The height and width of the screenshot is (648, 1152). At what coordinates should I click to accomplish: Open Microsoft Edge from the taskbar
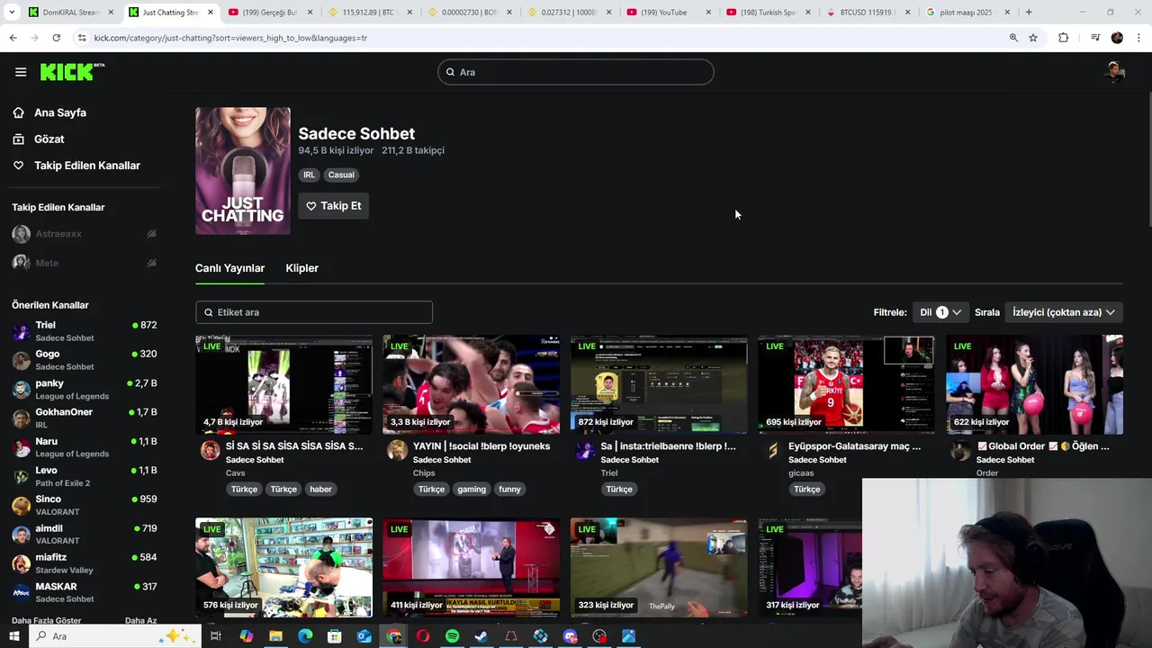[305, 636]
